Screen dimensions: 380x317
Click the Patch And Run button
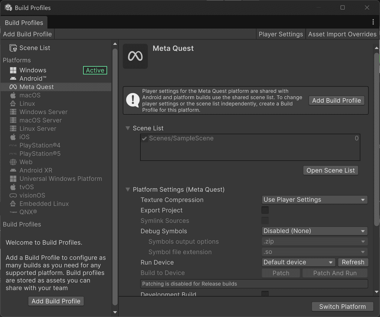click(335, 273)
